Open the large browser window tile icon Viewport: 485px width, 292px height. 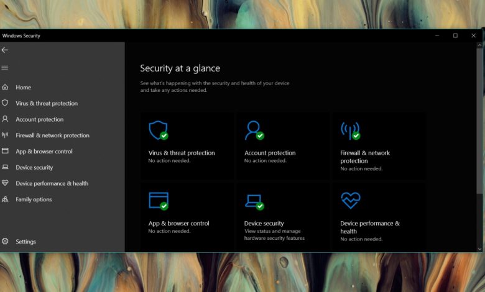point(159,201)
